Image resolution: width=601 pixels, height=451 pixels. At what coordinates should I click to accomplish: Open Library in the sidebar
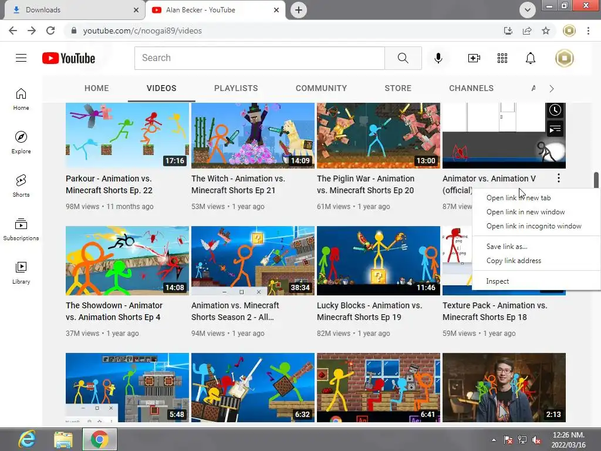point(21,272)
